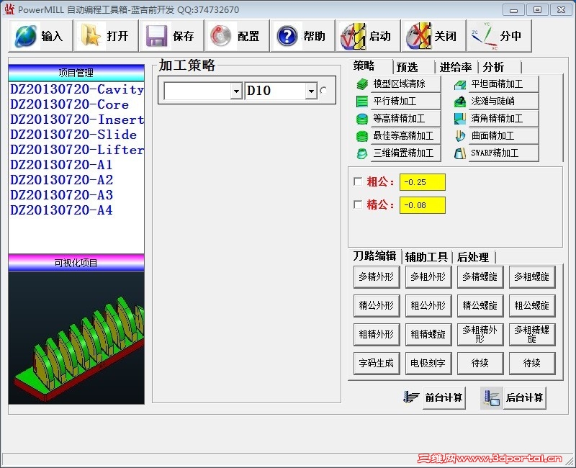Screen dimensions: 576x468
Task: Select project DZ20130720-Lifter
Action: pyautogui.click(x=77, y=150)
